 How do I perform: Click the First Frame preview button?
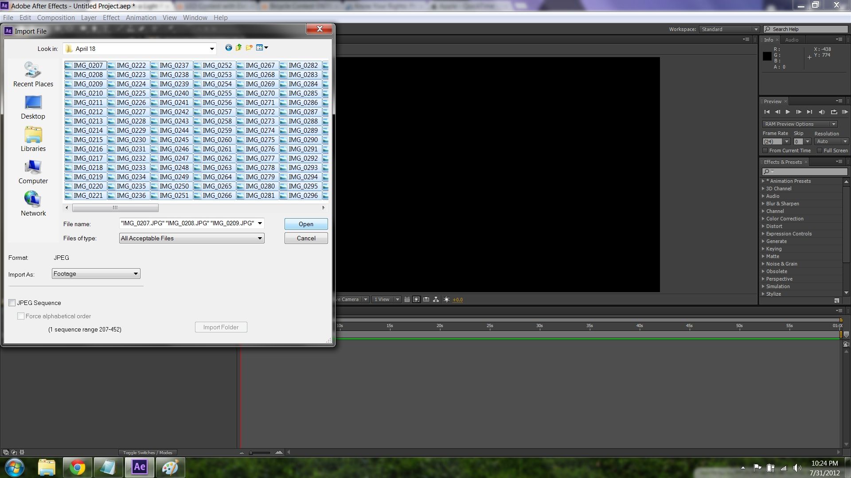767,112
